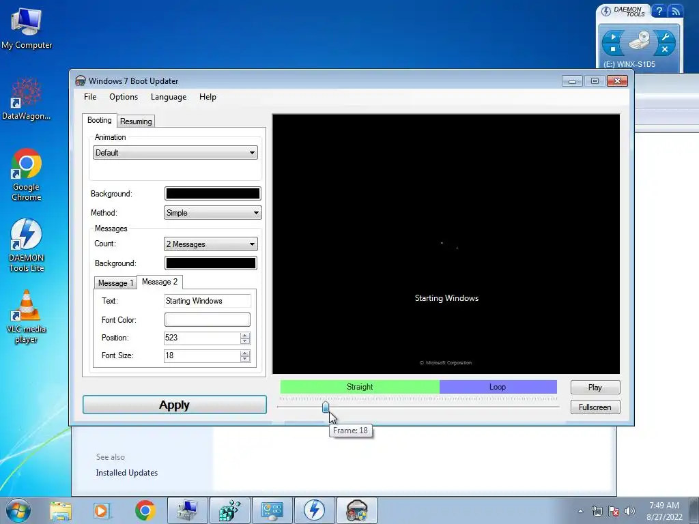The height and width of the screenshot is (524, 699).
Task: Click the gadget X remove icon
Action: [x=665, y=49]
